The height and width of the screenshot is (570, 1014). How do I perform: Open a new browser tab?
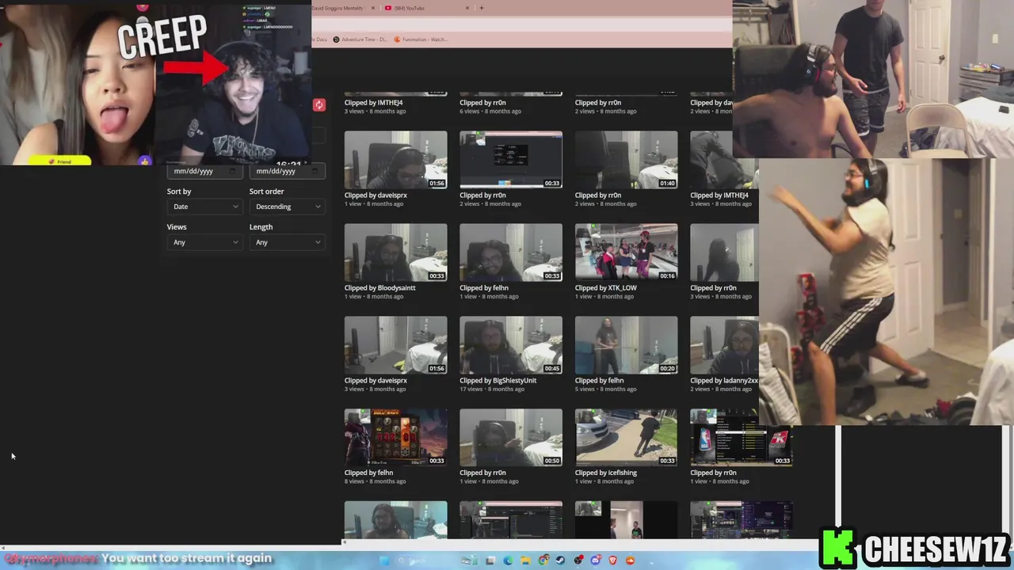(x=482, y=8)
